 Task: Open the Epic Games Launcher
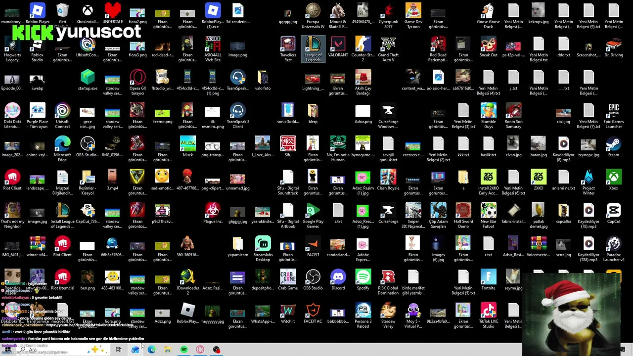point(614,116)
